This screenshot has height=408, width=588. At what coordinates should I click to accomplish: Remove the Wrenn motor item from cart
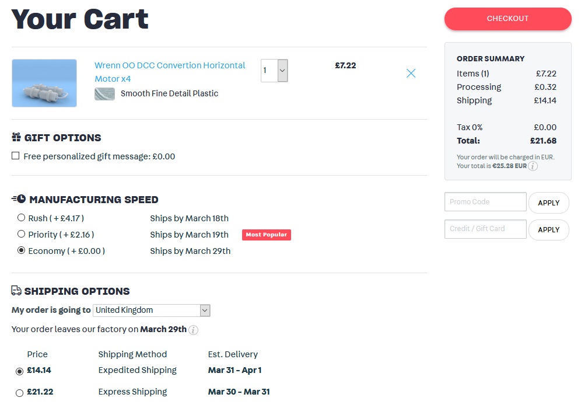coord(411,73)
